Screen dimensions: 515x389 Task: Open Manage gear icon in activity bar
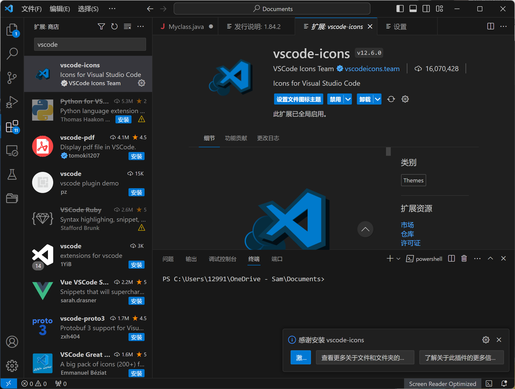click(12, 366)
